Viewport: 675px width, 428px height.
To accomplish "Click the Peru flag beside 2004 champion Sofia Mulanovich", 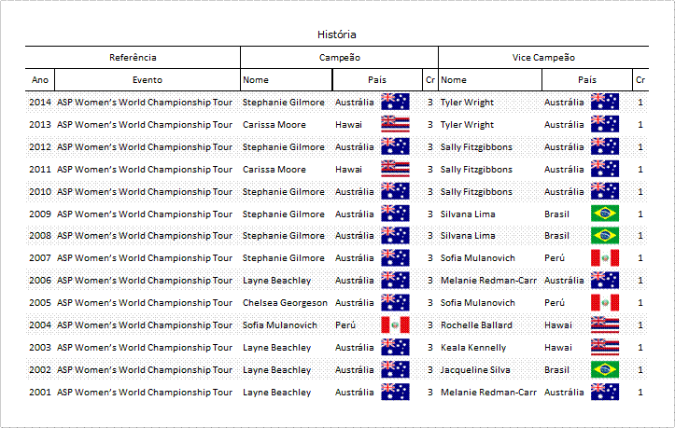I will pos(395,324).
